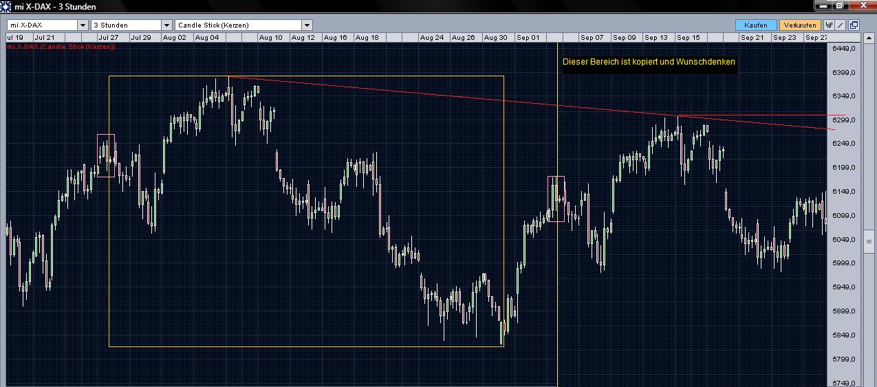Screen dimensions: 877x387
Task: Click the Aug 26 date label
Action: pyautogui.click(x=464, y=38)
